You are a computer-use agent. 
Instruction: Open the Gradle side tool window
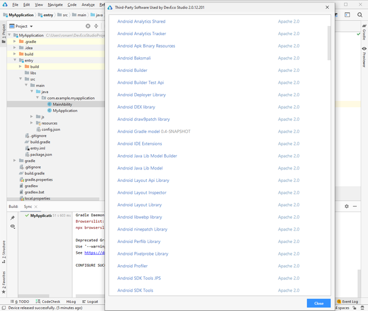coord(364,32)
